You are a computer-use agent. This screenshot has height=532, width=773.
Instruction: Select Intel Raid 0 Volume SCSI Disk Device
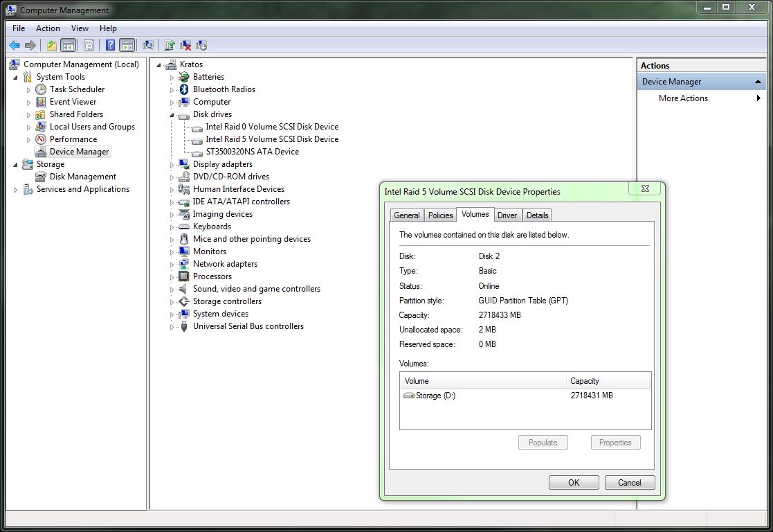[x=272, y=127]
